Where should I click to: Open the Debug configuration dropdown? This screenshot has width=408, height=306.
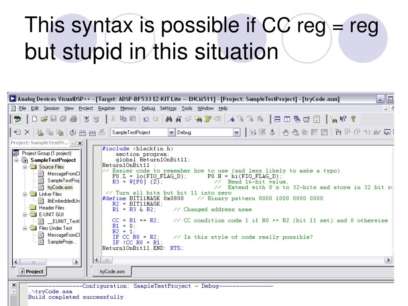pos(236,132)
